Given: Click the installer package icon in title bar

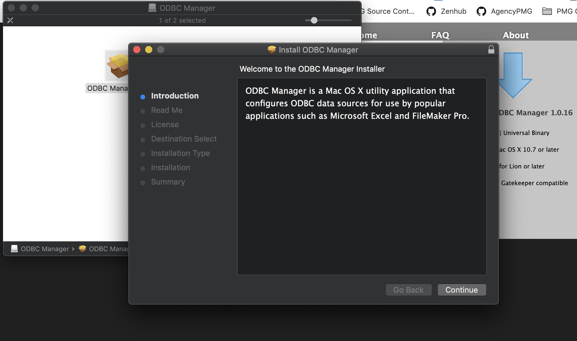Looking at the screenshot, I should click(x=271, y=50).
